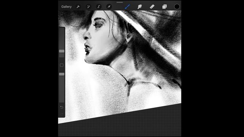The width and height of the screenshot is (244, 137).
Task: Select the Selection S-shaped tool
Action: [99, 7]
